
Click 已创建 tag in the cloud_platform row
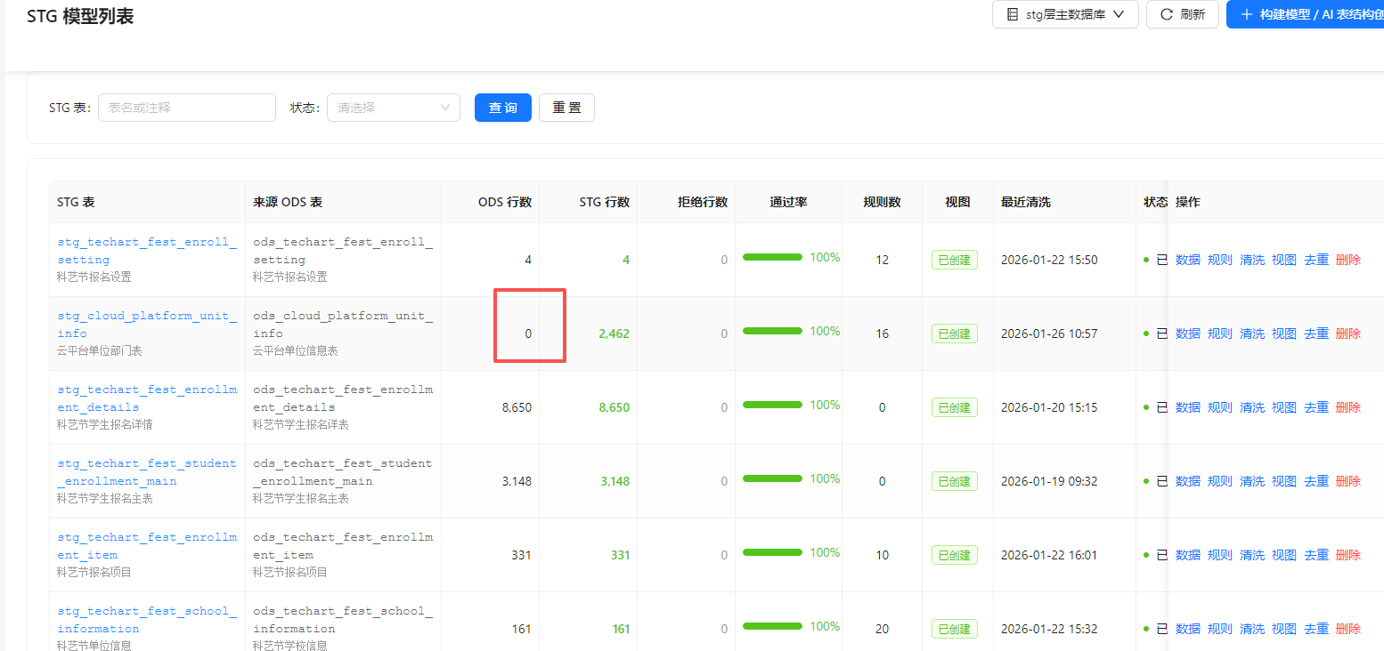tap(954, 334)
